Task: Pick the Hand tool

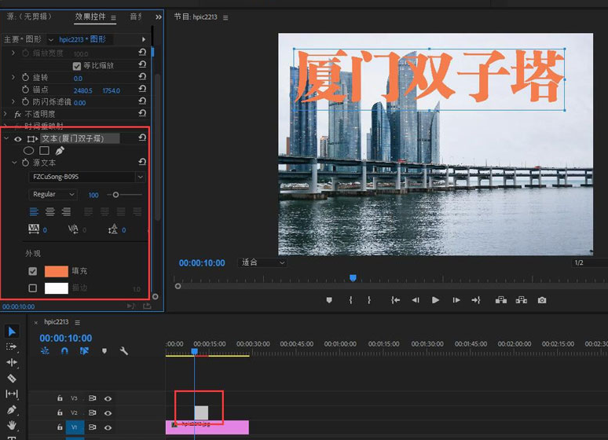Action: [x=12, y=425]
